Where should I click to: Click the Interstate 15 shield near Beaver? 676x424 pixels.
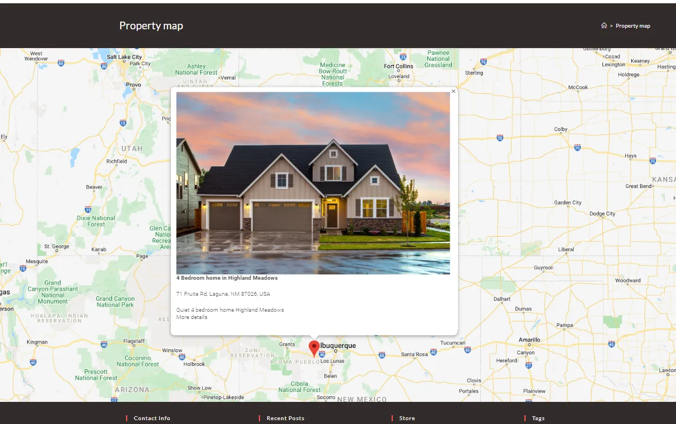(x=87, y=208)
